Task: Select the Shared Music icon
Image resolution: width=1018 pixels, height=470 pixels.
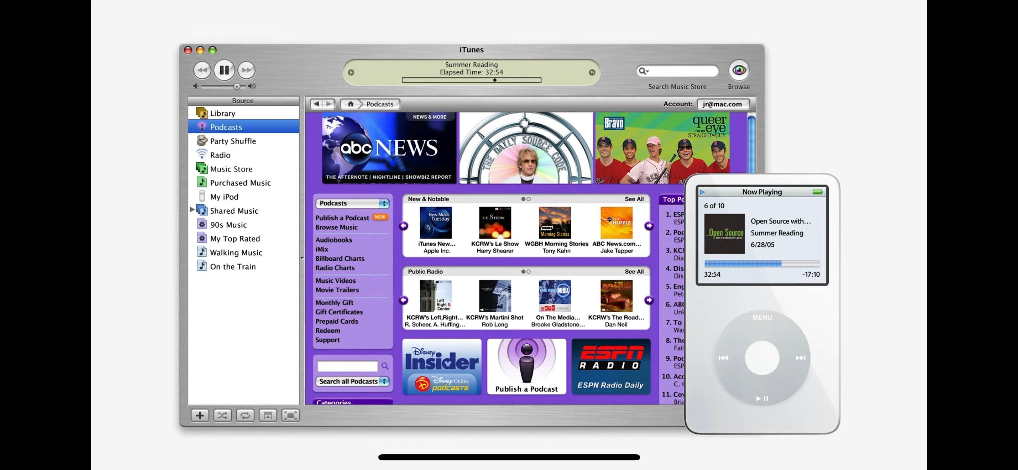Action: coord(202,210)
